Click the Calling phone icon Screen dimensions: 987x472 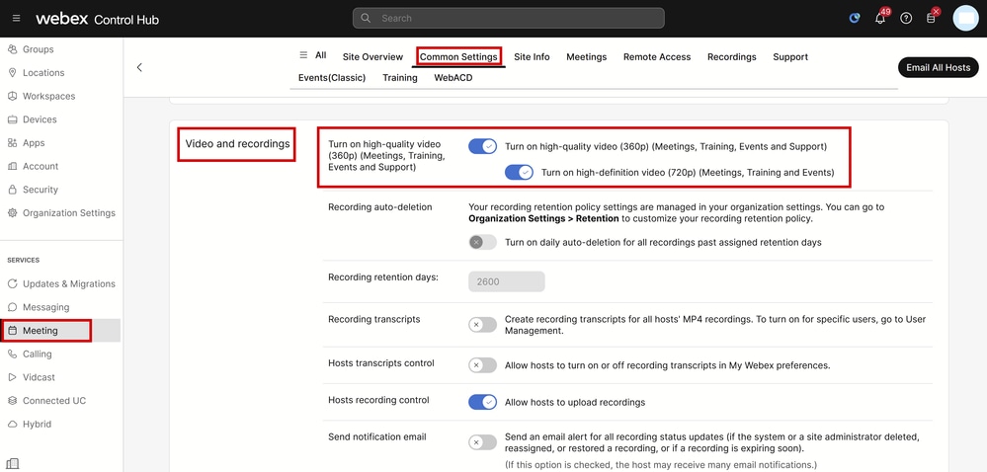pos(12,354)
